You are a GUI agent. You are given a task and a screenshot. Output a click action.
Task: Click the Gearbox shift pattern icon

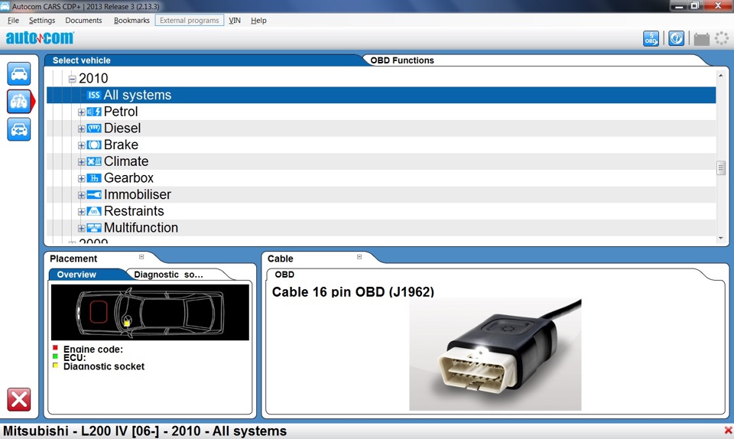[x=93, y=178]
